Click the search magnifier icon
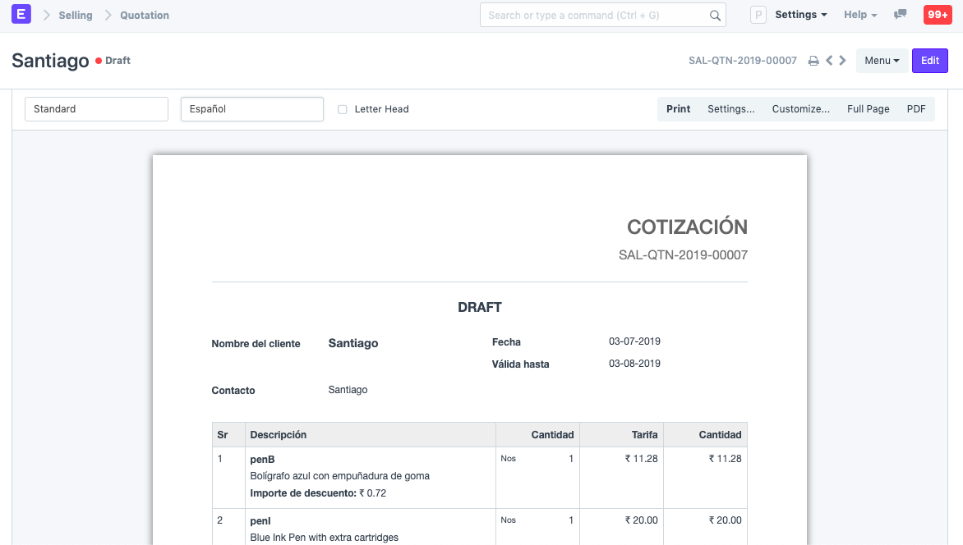The image size is (963, 545). (x=715, y=16)
